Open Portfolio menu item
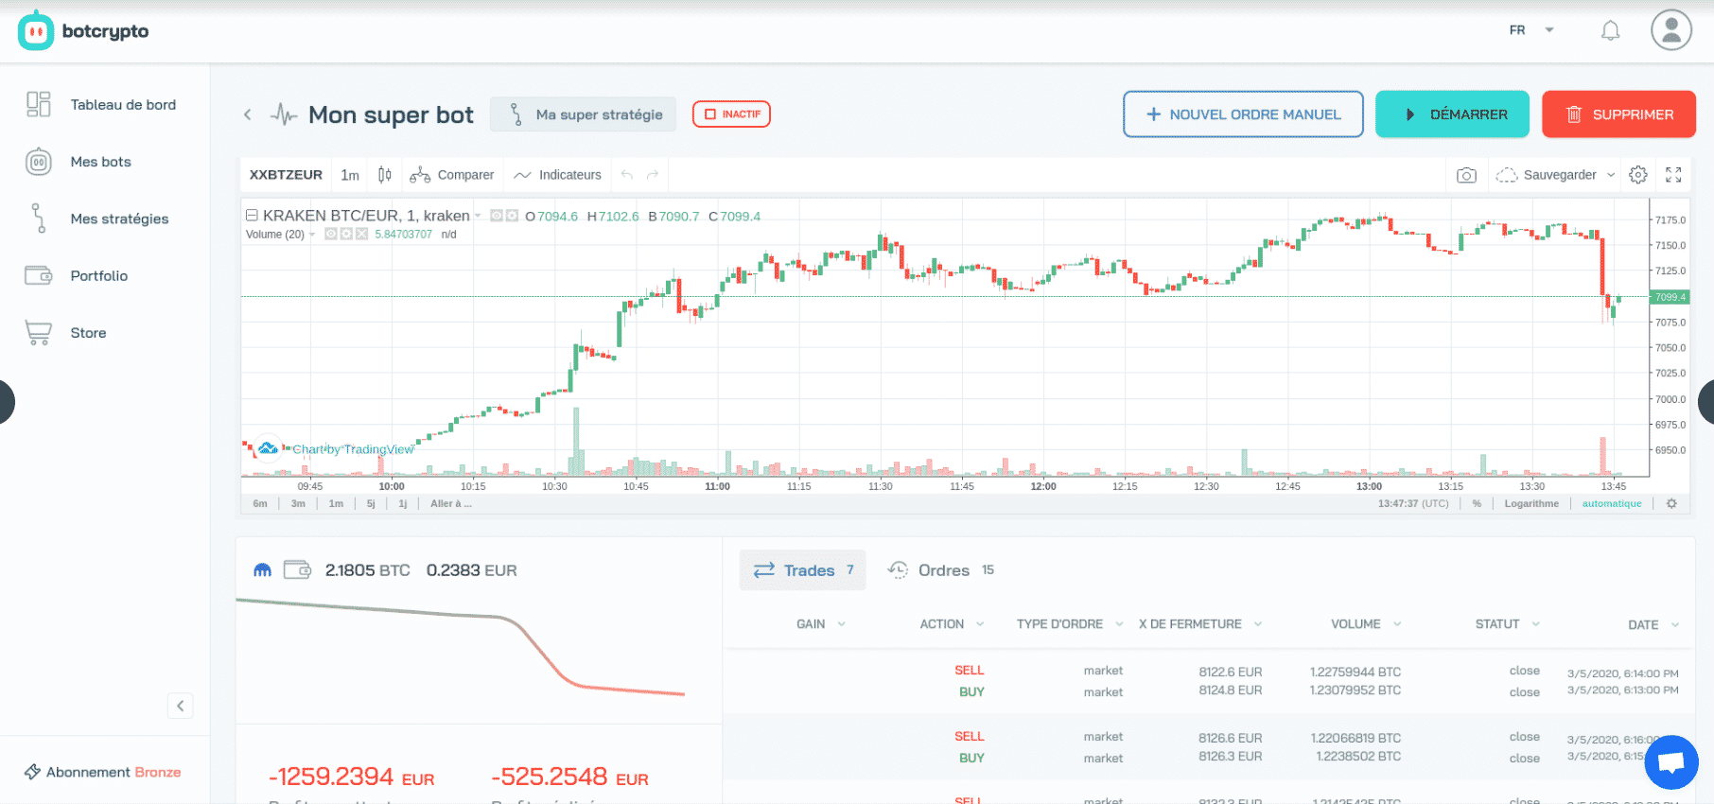1714x804 pixels. 99,276
